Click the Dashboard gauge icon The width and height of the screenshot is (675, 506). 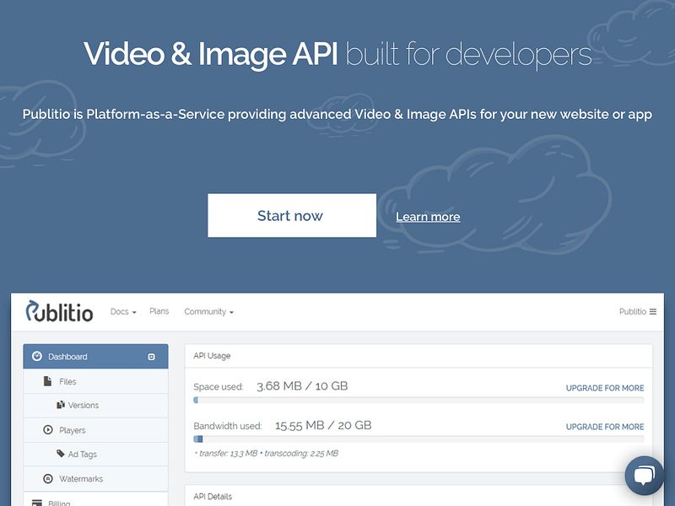(37, 356)
